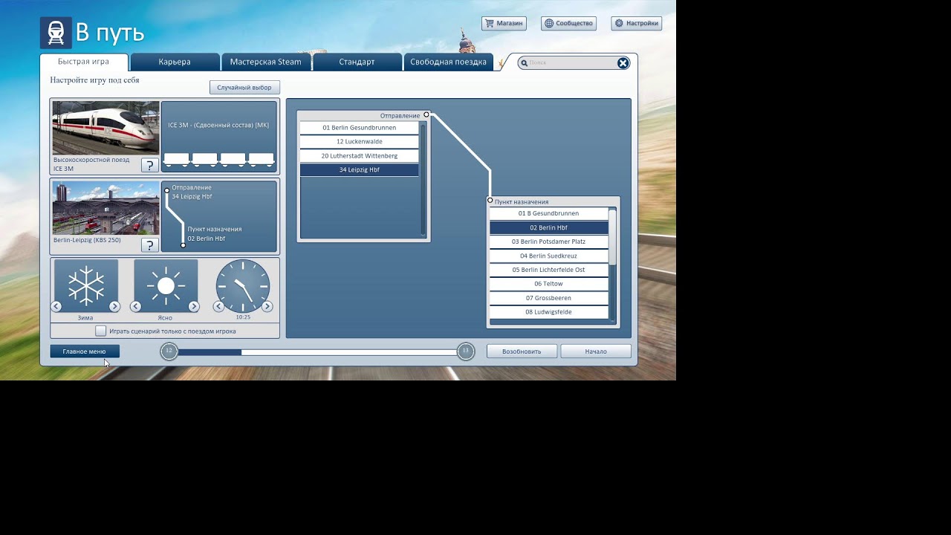Click the search input field
This screenshot has height=535, width=951.
568,63
